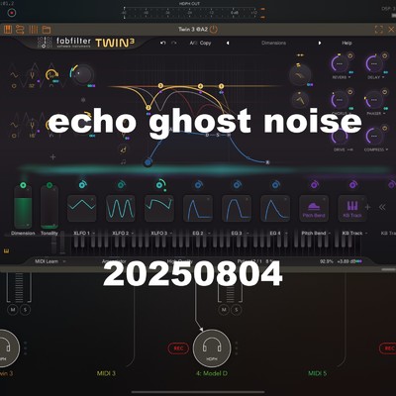
Task: Click the upper filter shape knob
Action: coord(300,75)
